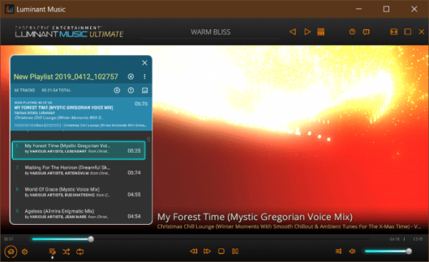429x262 pixels.
Task: Close the playlist panel
Action: (144, 63)
